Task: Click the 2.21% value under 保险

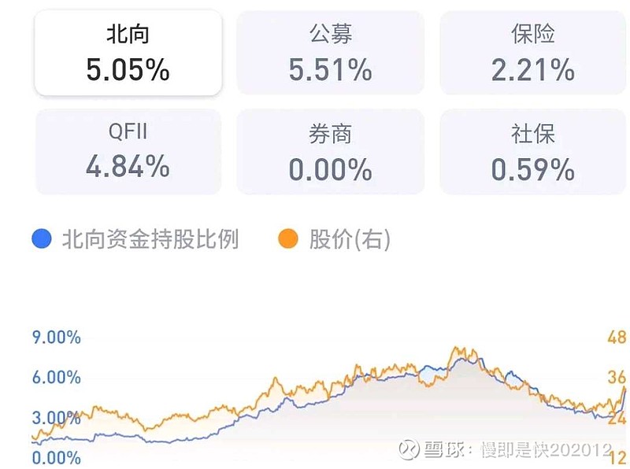Action: click(x=533, y=71)
